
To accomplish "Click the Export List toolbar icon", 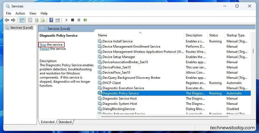I will 43,20.
